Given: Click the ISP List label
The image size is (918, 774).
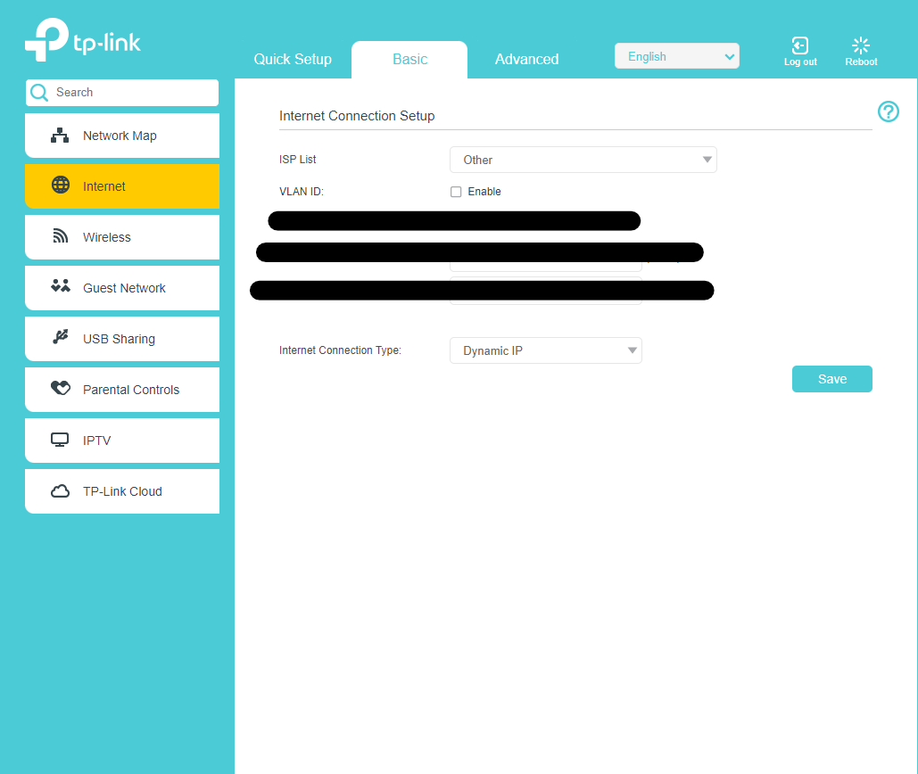Looking at the screenshot, I should pyautogui.click(x=297, y=159).
